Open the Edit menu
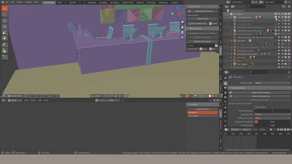The height and width of the screenshot is (164, 292). click(12, 2)
